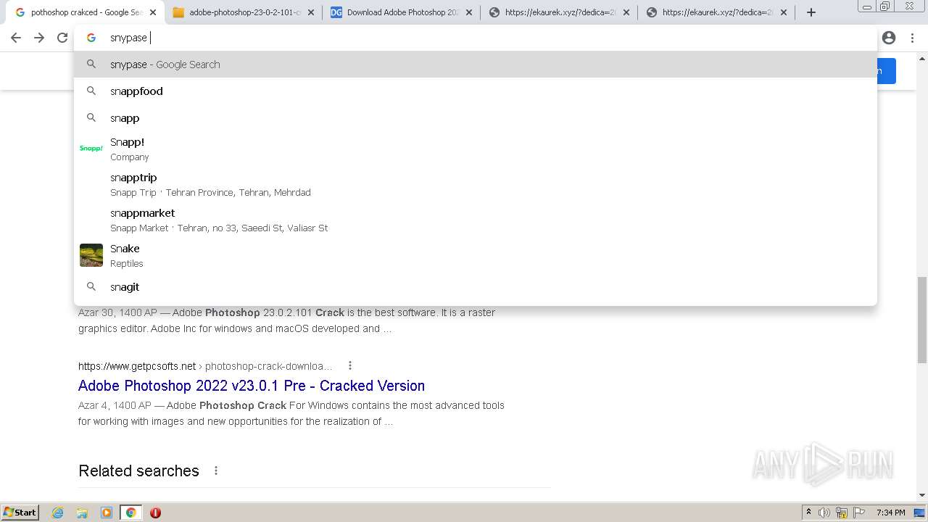This screenshot has width=928, height=522.
Task: Click the getpcsofts.net URL breadcrumb
Action: 205,366
